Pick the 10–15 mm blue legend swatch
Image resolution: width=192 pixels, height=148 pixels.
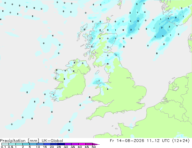click(40, 144)
